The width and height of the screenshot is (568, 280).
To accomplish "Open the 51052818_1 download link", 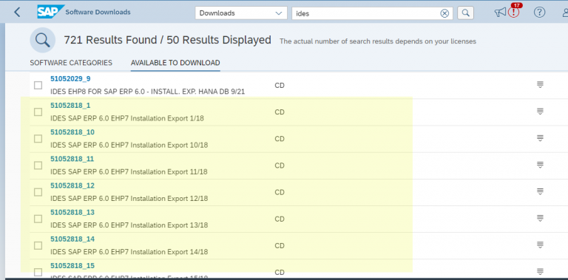I will (x=70, y=105).
